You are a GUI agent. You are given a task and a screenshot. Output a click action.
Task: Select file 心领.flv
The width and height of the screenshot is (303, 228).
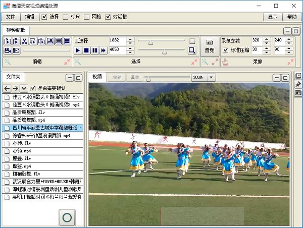(x=43, y=143)
